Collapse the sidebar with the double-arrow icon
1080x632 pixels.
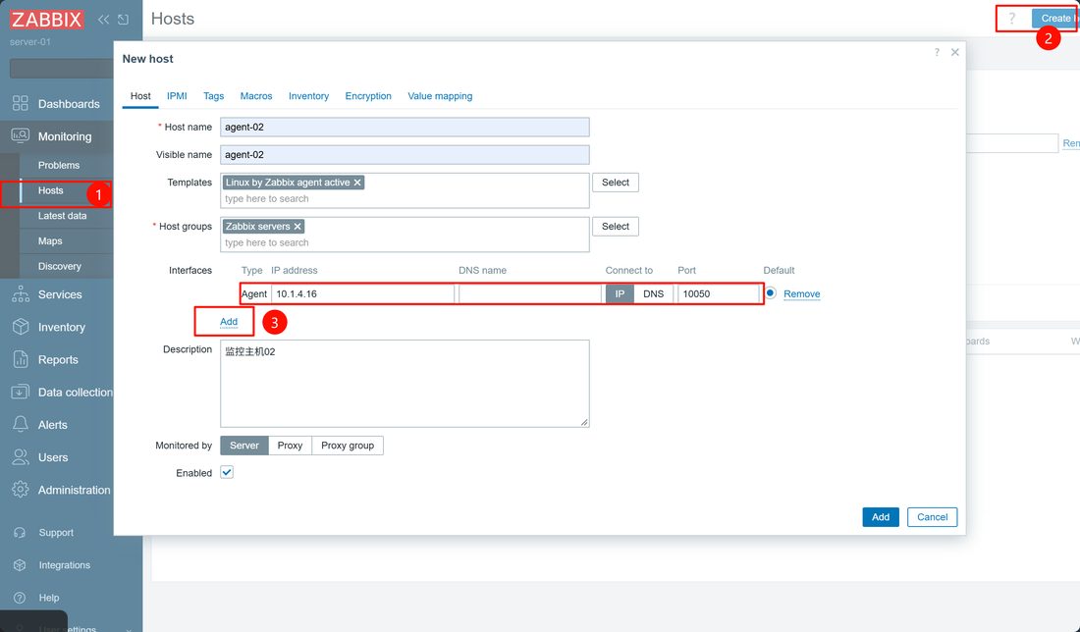pyautogui.click(x=103, y=20)
